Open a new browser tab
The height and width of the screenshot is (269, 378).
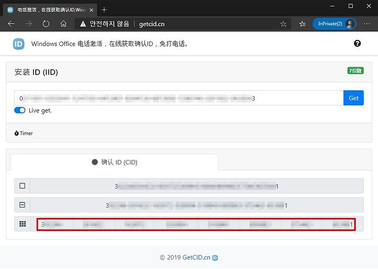click(104, 9)
